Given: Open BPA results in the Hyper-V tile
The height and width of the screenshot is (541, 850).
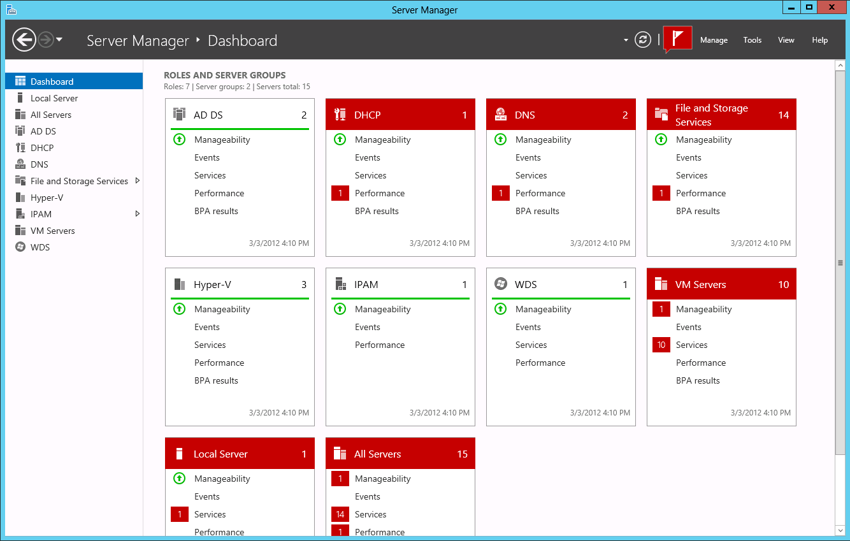Looking at the screenshot, I should (216, 380).
